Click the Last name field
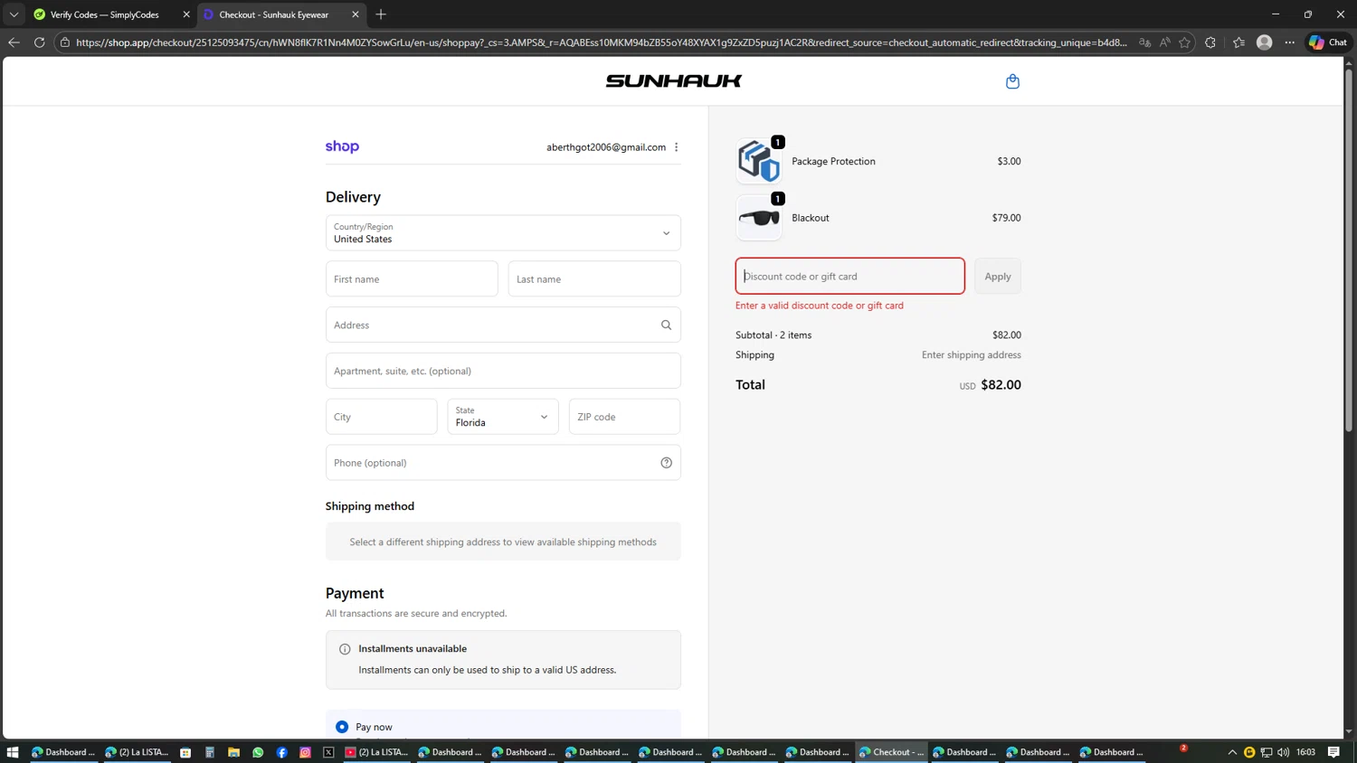Viewport: 1357px width, 763px height. (594, 279)
